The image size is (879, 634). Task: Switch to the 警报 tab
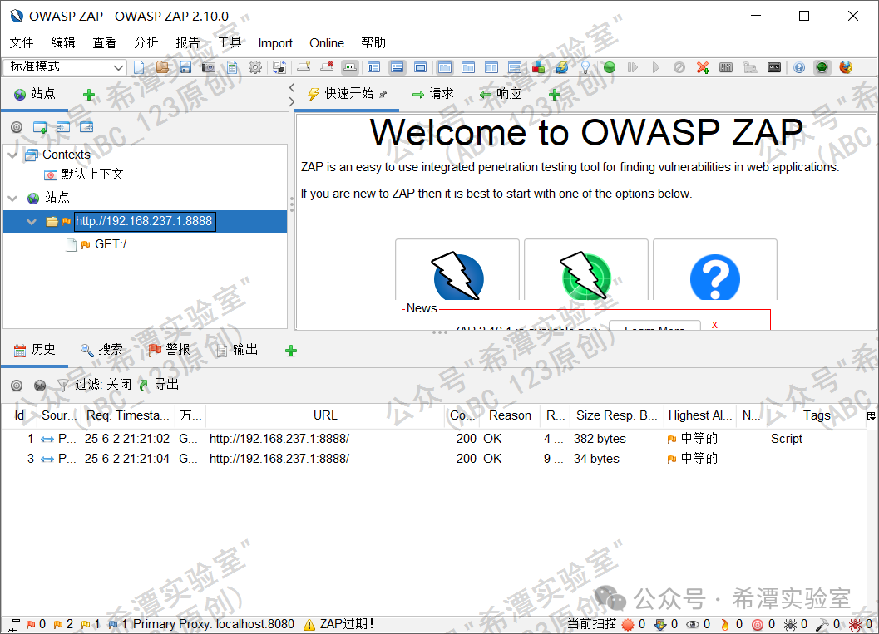[170, 350]
